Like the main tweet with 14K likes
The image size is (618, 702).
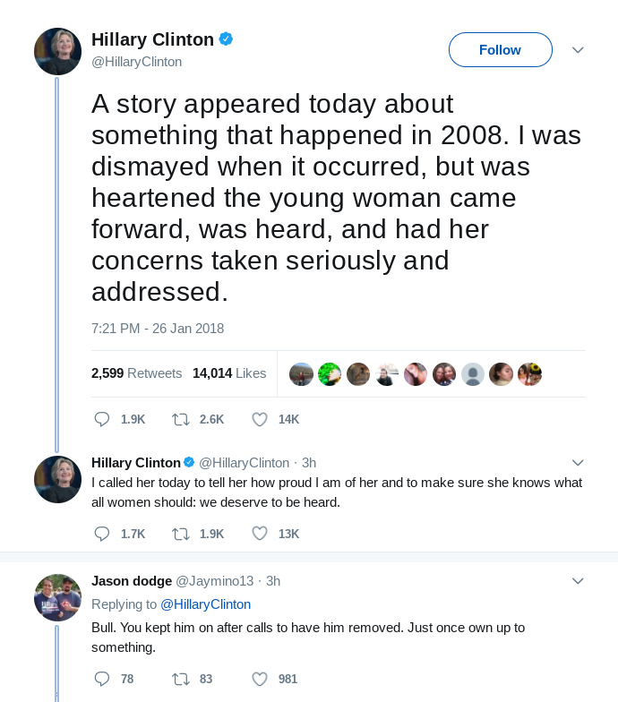point(260,419)
